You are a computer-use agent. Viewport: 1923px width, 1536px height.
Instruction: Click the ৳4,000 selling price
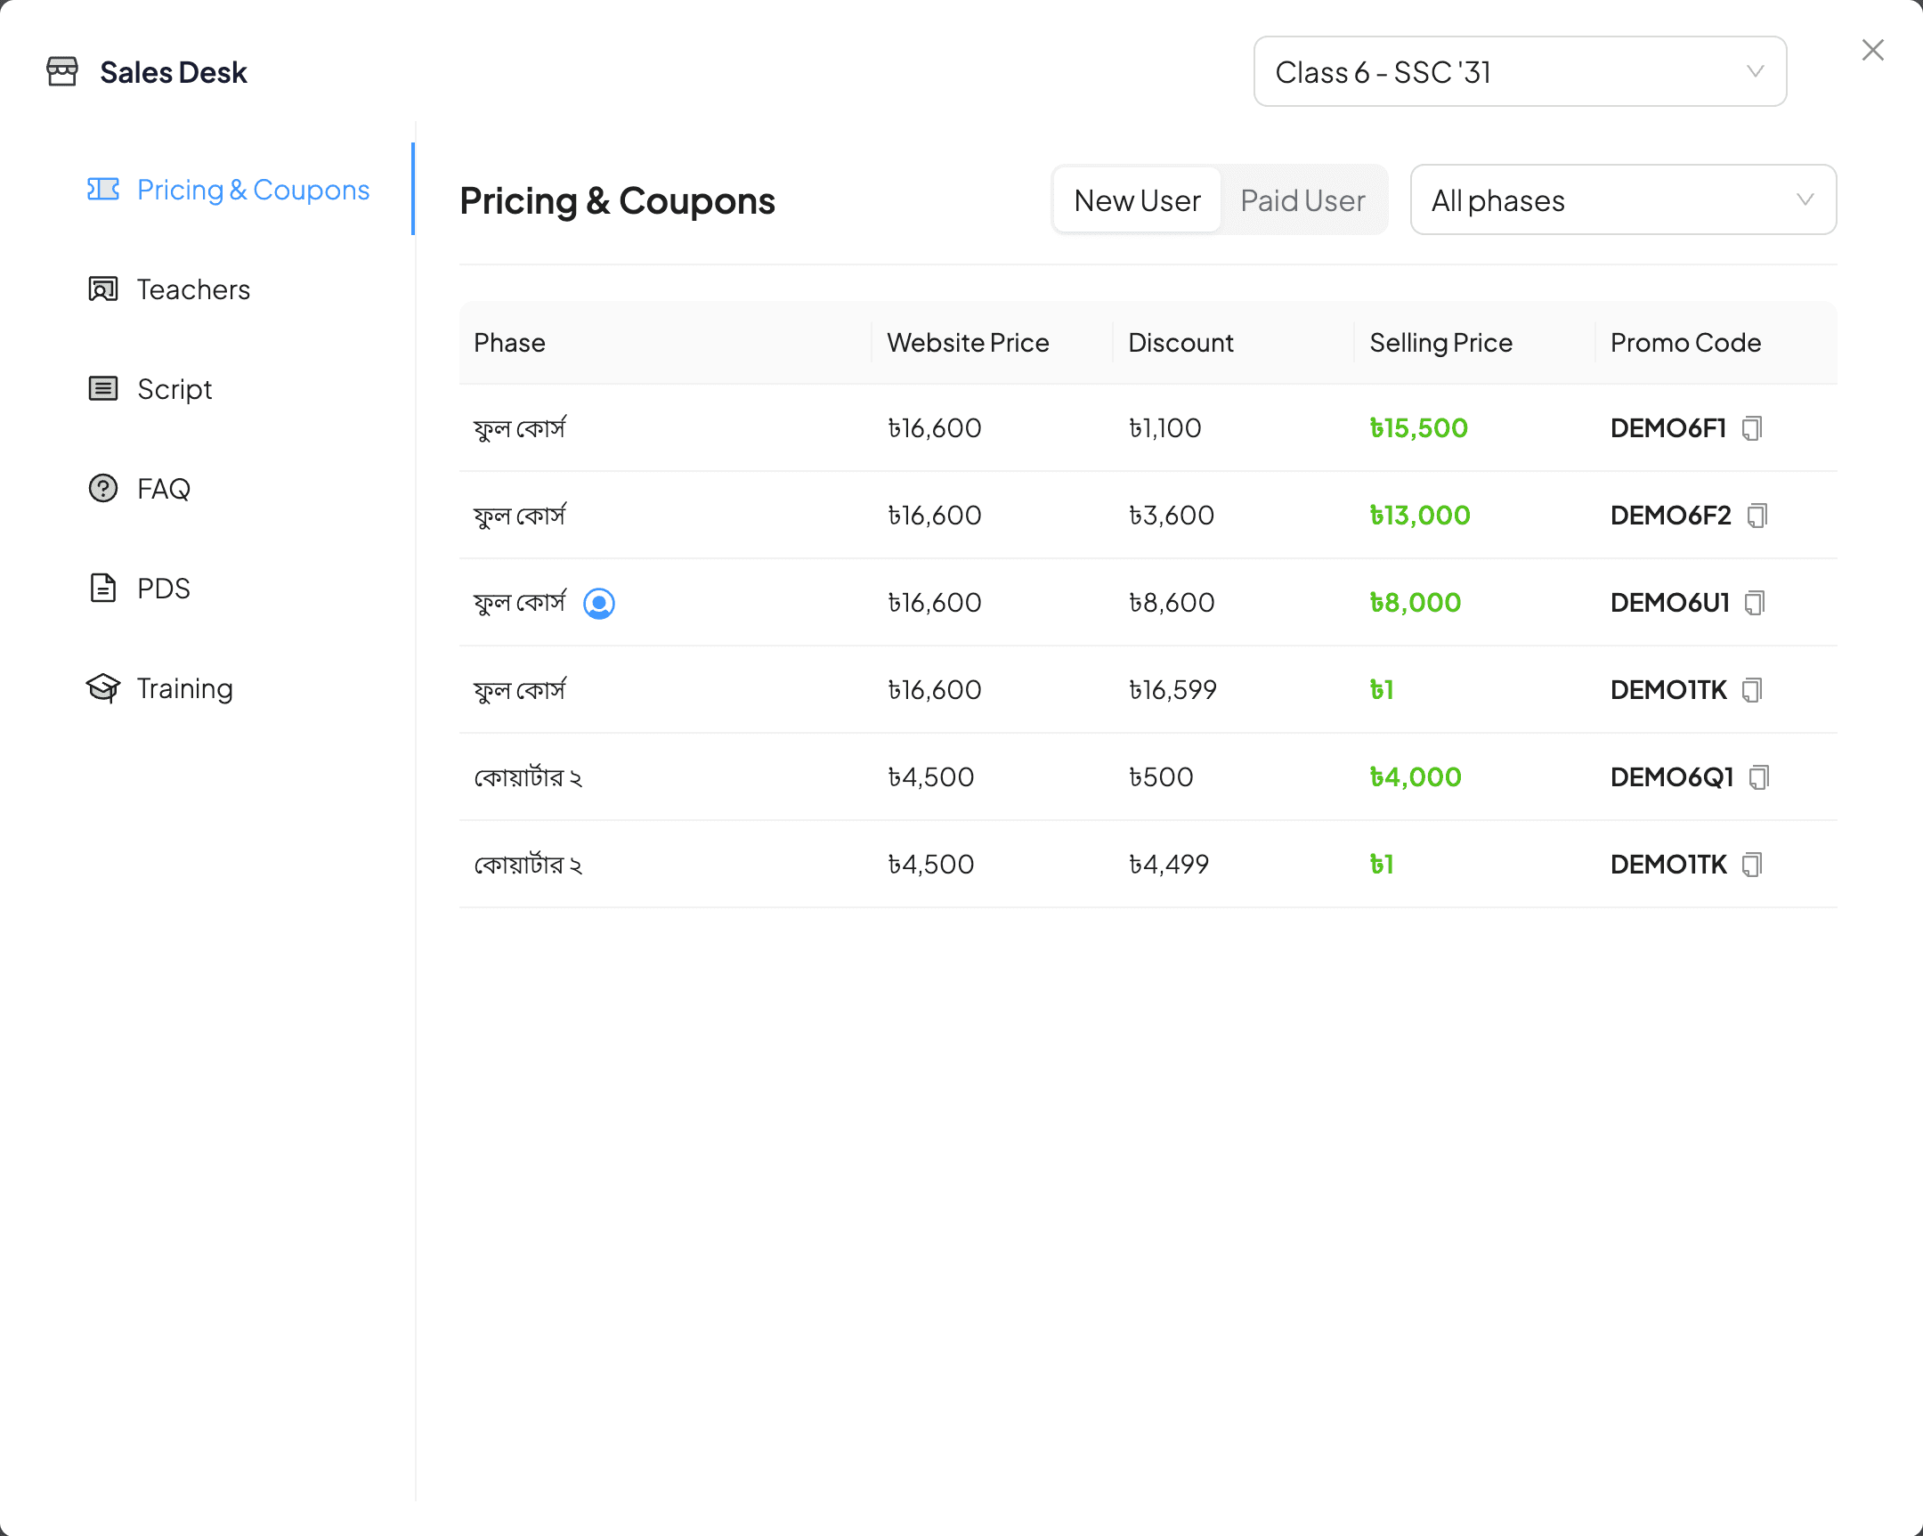tap(1416, 778)
